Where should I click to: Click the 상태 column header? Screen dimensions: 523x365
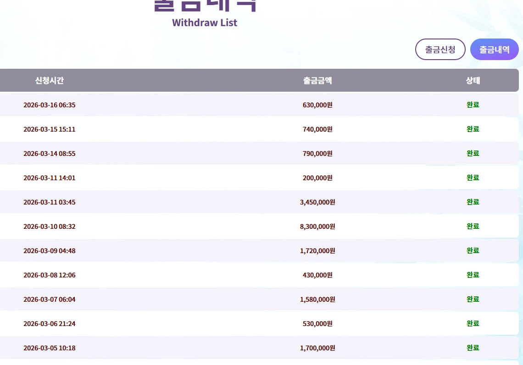coord(473,81)
